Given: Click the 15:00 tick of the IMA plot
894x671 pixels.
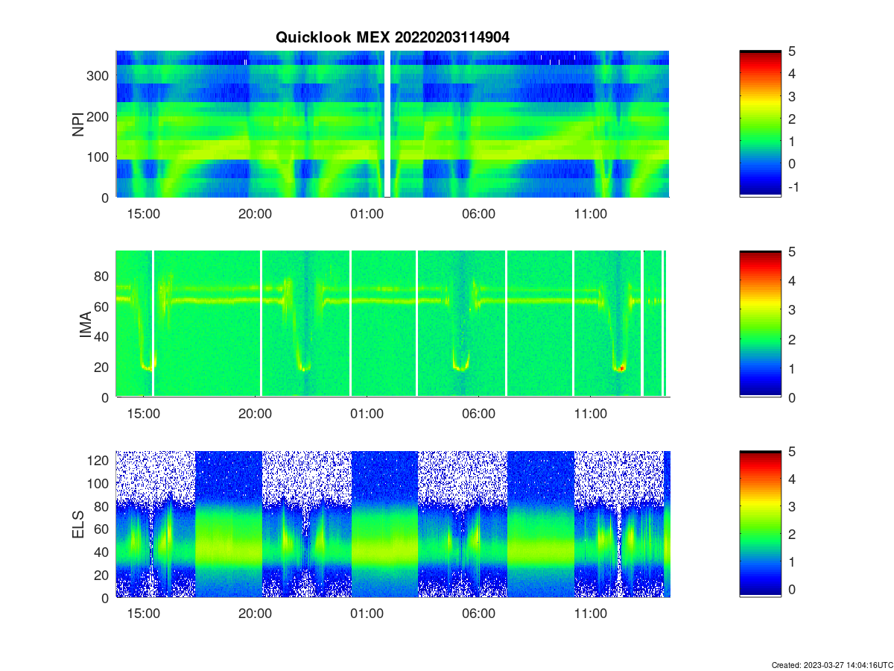Looking at the screenshot, I should coord(144,413).
